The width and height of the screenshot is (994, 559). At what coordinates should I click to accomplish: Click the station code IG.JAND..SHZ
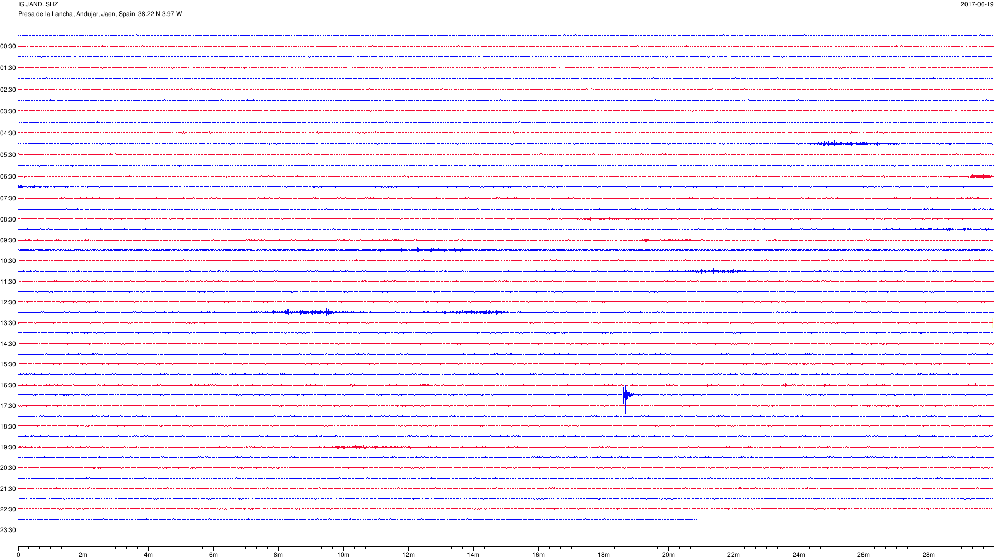click(x=38, y=4)
